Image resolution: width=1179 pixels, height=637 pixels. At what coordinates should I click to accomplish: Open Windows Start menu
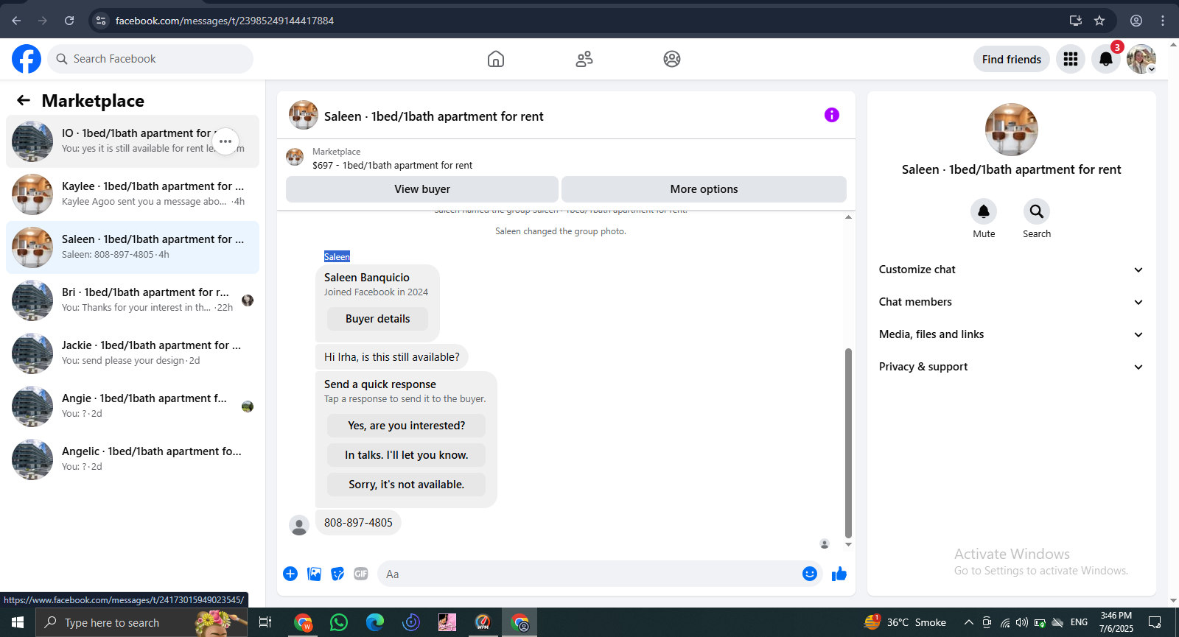click(x=18, y=622)
